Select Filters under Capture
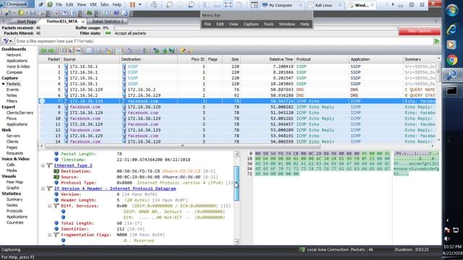The image size is (463, 260). tap(12, 101)
